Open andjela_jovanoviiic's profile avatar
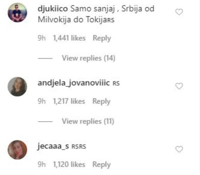The width and height of the screenshot is (200, 175). (x=17, y=87)
